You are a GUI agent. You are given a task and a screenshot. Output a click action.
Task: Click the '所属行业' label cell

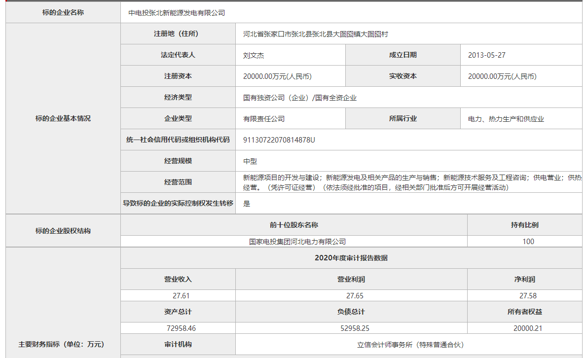tap(403, 118)
